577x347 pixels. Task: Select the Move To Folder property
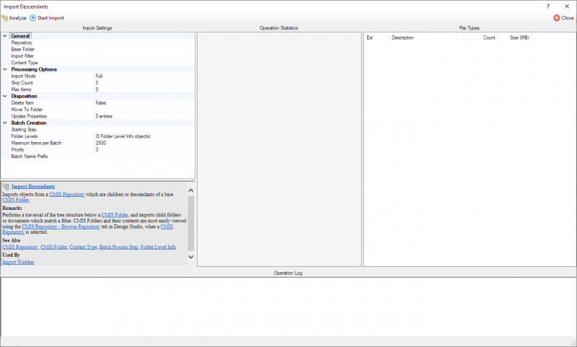(x=102, y=110)
